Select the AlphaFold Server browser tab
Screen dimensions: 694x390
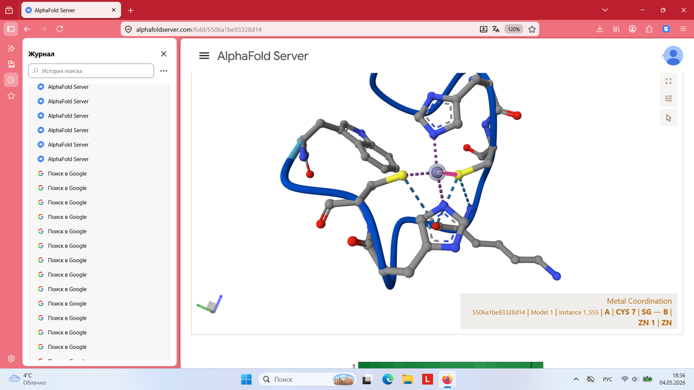(x=71, y=10)
